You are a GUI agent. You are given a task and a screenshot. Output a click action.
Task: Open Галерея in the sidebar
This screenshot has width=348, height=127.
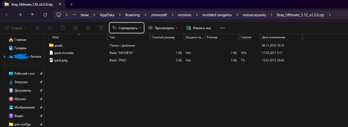pyautogui.click(x=20, y=48)
